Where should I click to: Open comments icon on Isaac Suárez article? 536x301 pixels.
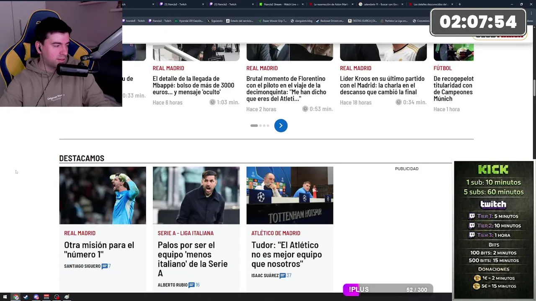coord(283,275)
